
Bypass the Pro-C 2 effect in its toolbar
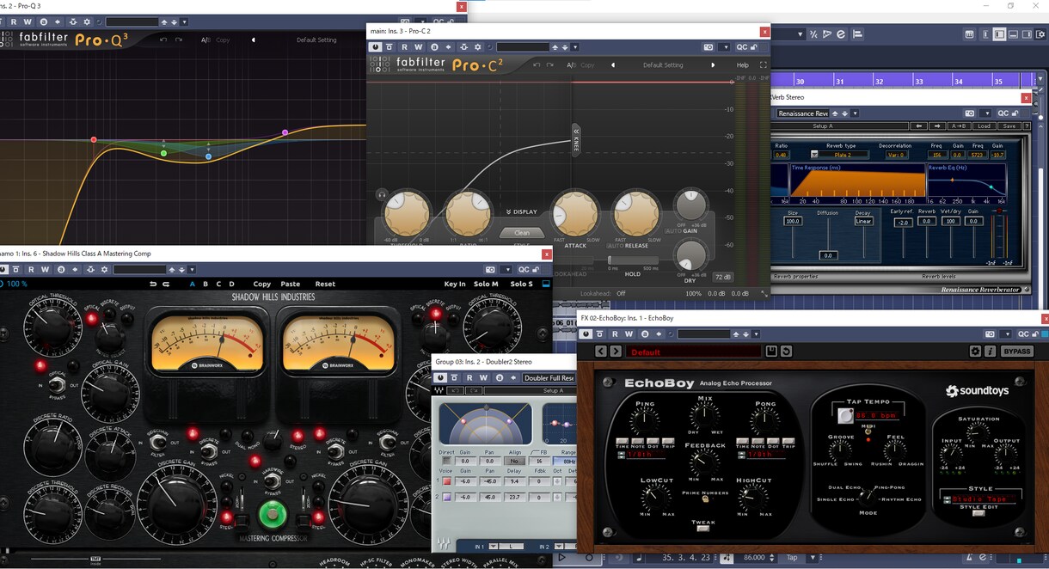[x=389, y=47]
